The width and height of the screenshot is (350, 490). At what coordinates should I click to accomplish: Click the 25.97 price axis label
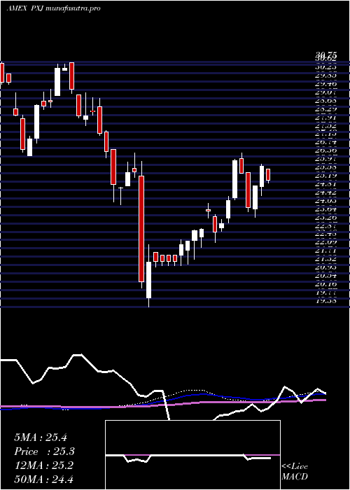pos(325,159)
